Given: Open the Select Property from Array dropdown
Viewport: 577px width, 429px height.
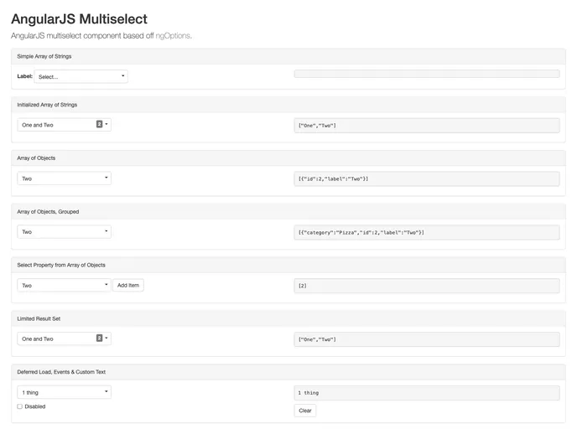Looking at the screenshot, I should [x=64, y=285].
